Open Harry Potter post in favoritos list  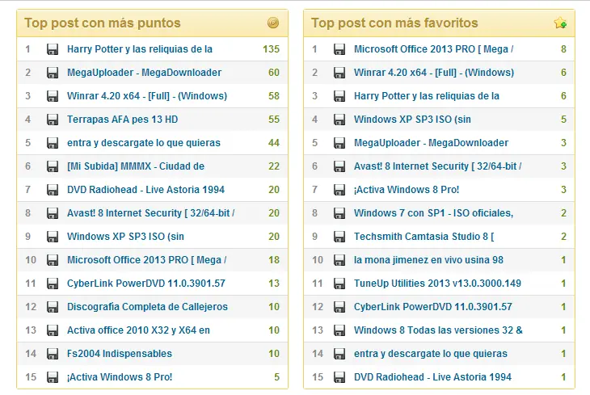tap(426, 96)
